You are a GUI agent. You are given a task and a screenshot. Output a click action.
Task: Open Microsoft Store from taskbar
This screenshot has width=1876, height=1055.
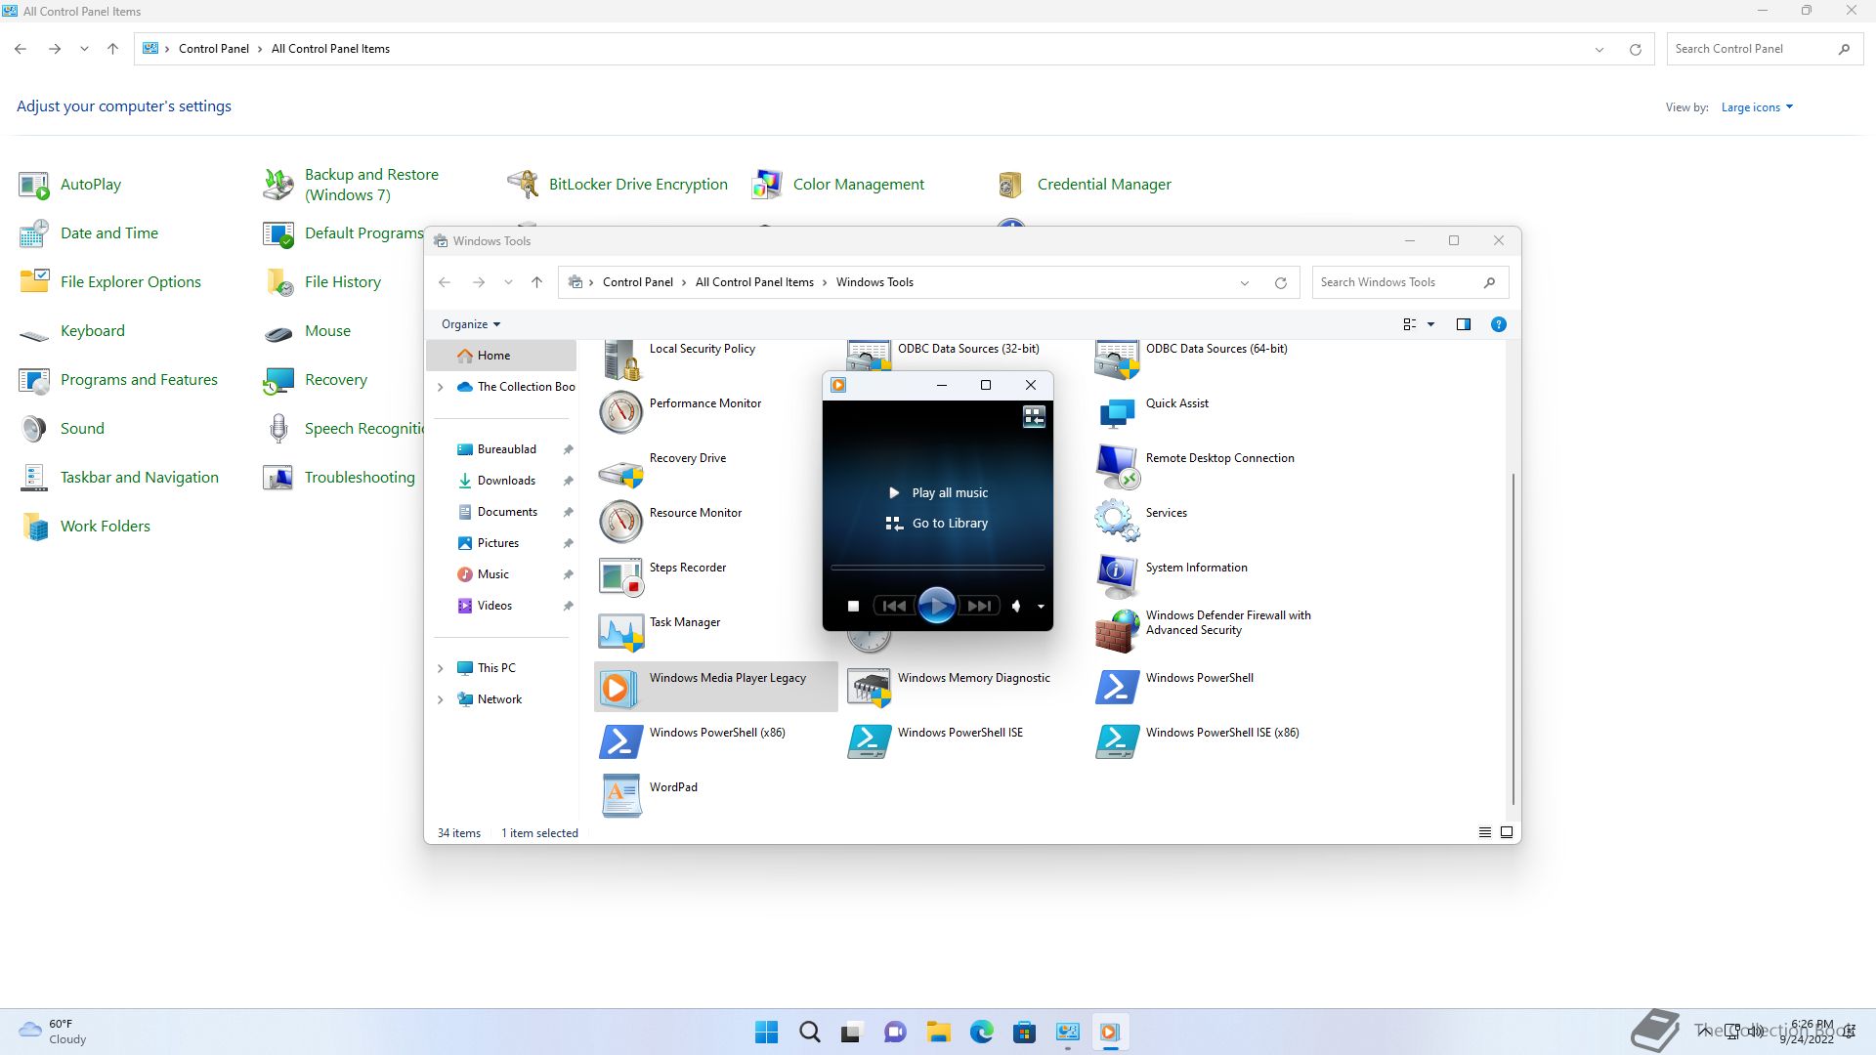(1024, 1032)
